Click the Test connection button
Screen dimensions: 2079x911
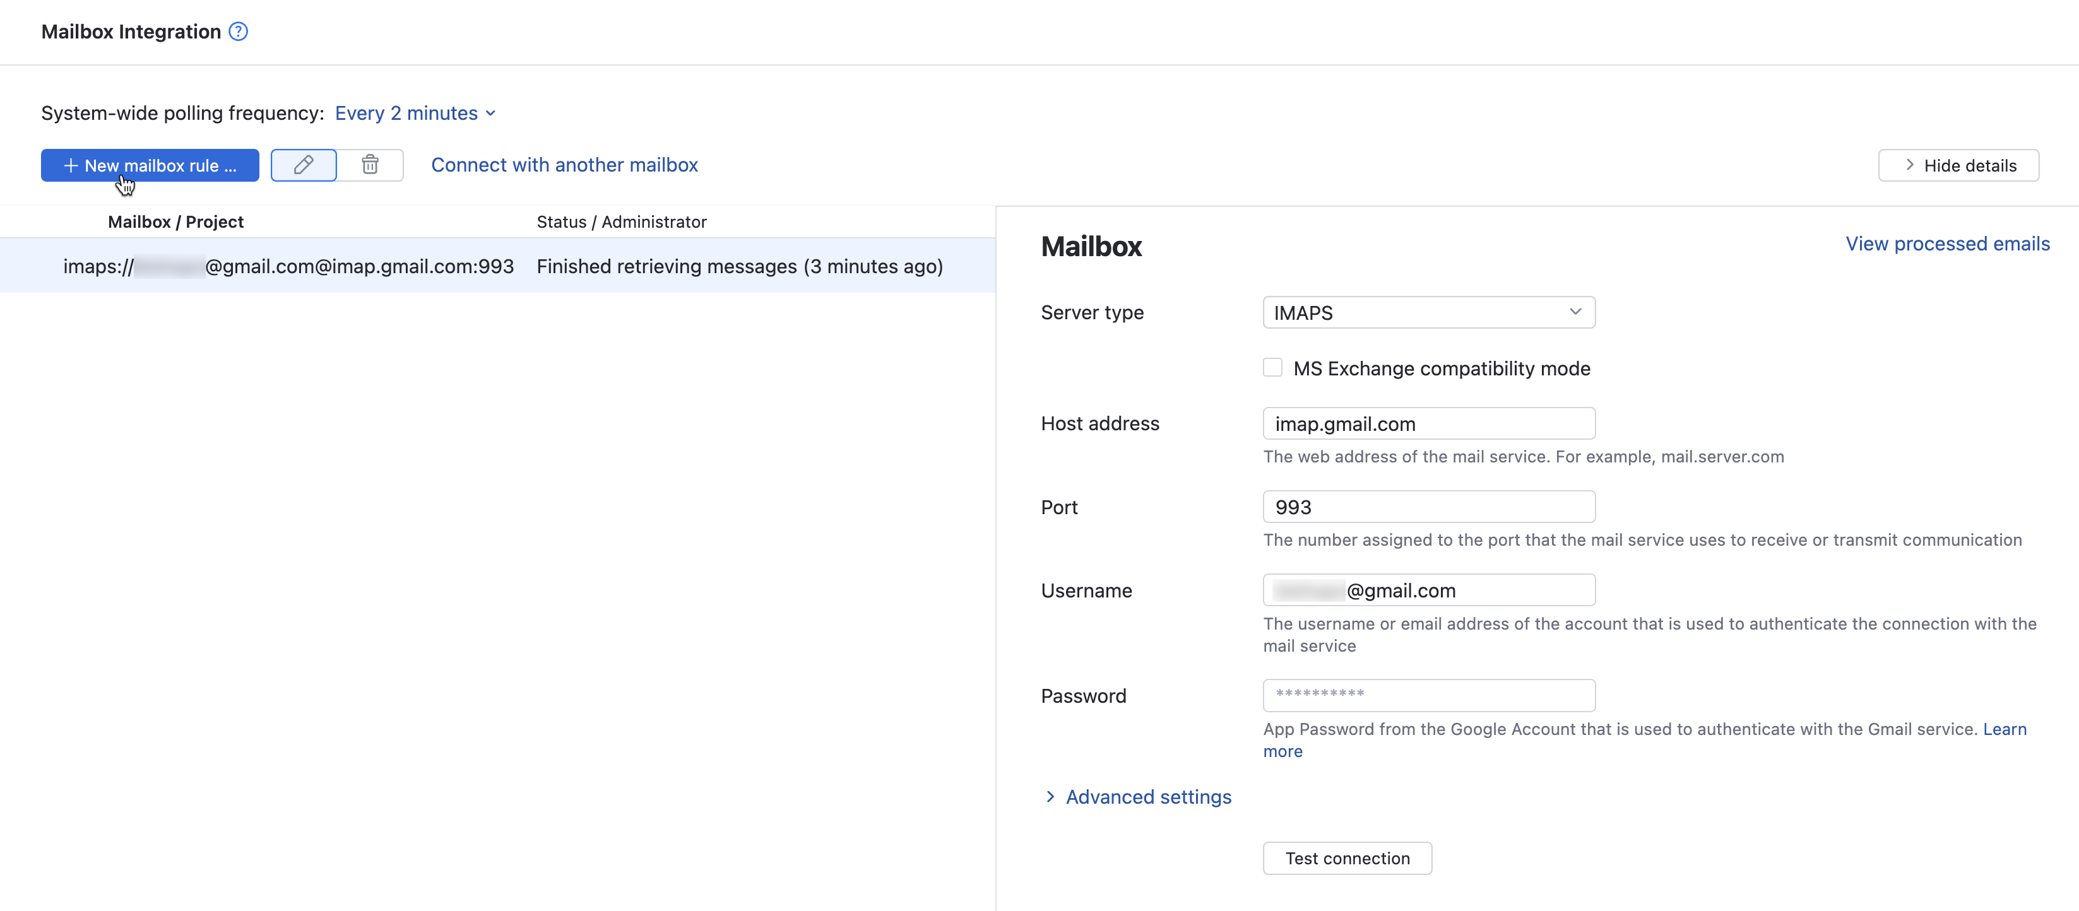coord(1347,859)
